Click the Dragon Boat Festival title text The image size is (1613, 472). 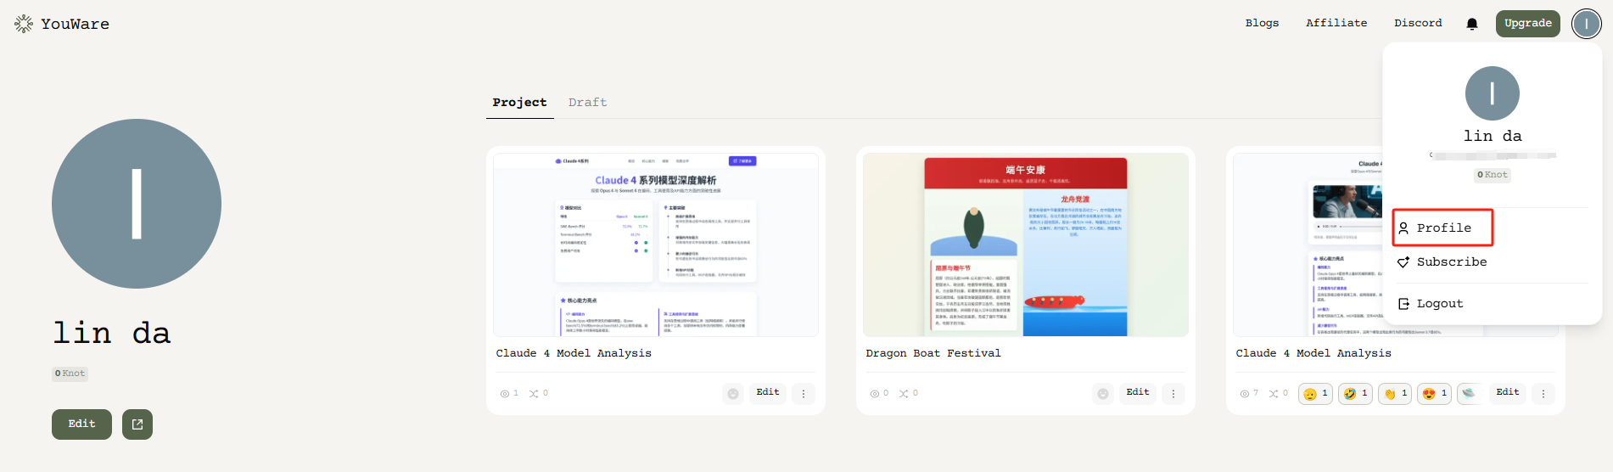click(x=933, y=354)
